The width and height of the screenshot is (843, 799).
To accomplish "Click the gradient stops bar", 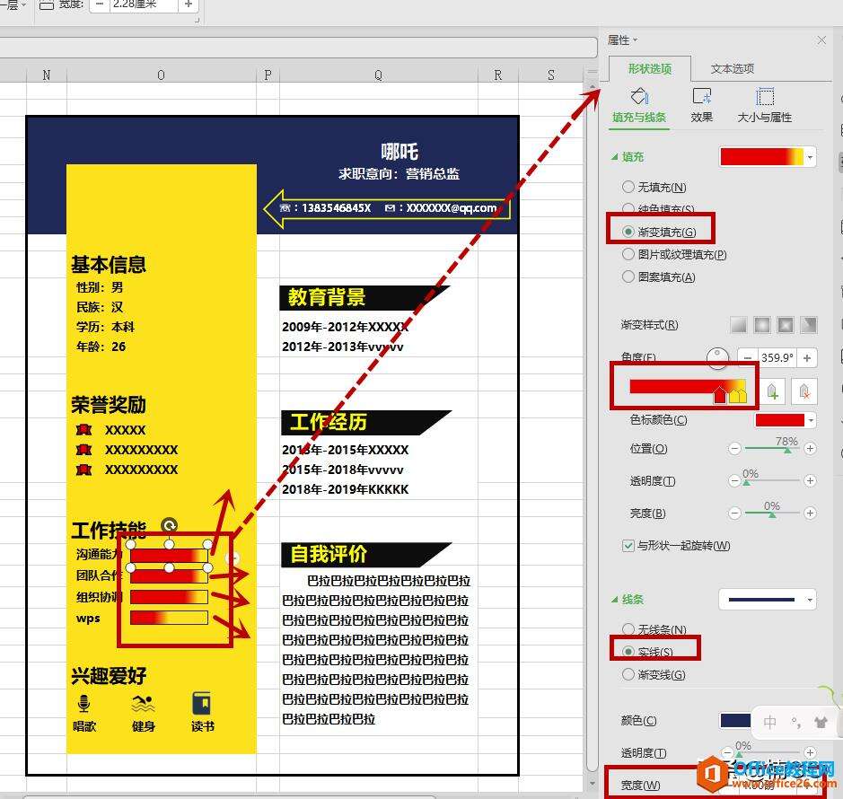I will [x=688, y=388].
